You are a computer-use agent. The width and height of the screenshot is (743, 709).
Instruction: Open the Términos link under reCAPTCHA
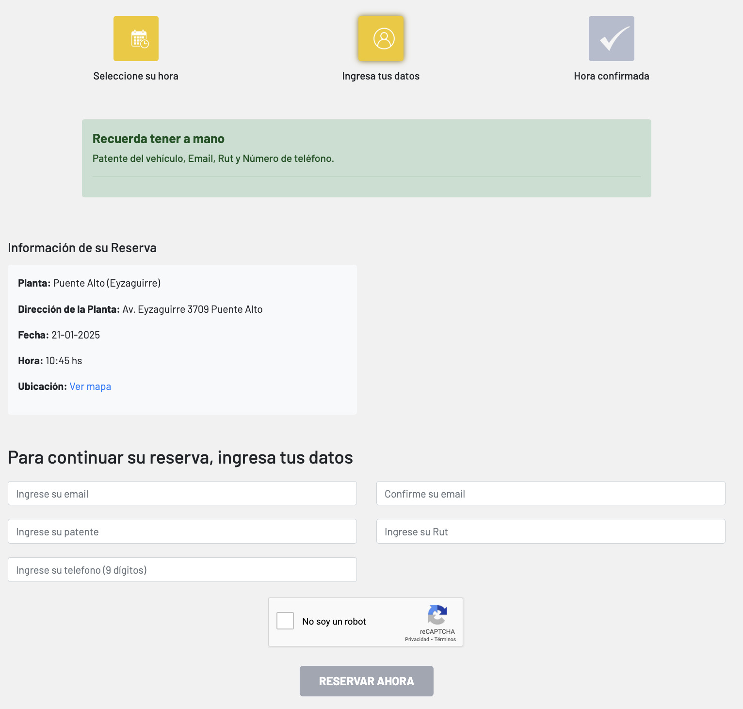446,640
